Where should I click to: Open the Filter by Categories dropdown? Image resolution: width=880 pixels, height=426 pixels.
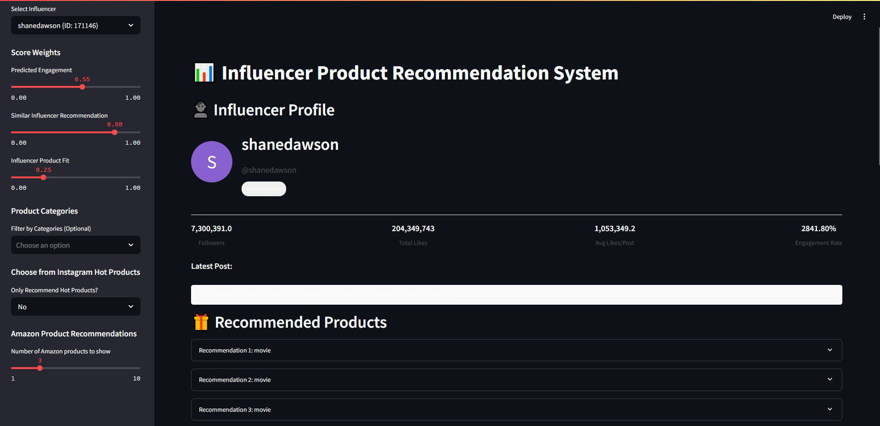tap(76, 245)
